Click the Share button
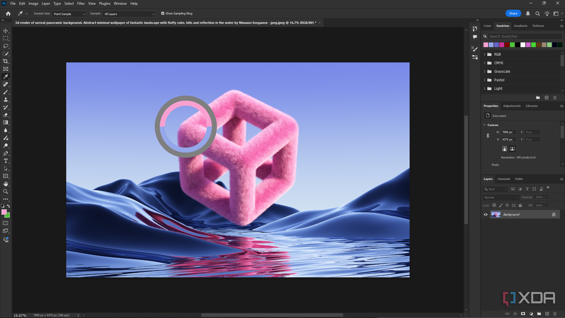The image size is (565, 318). [x=513, y=14]
